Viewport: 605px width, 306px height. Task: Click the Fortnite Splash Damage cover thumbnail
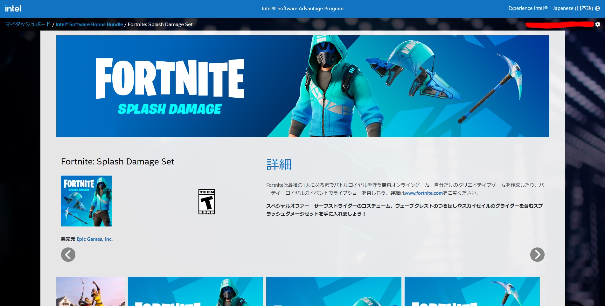coord(87,201)
